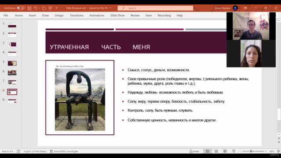Viewport: 281px width, 158px height.
Task: Click English (United States) language indicator
Action: (x=35, y=151)
